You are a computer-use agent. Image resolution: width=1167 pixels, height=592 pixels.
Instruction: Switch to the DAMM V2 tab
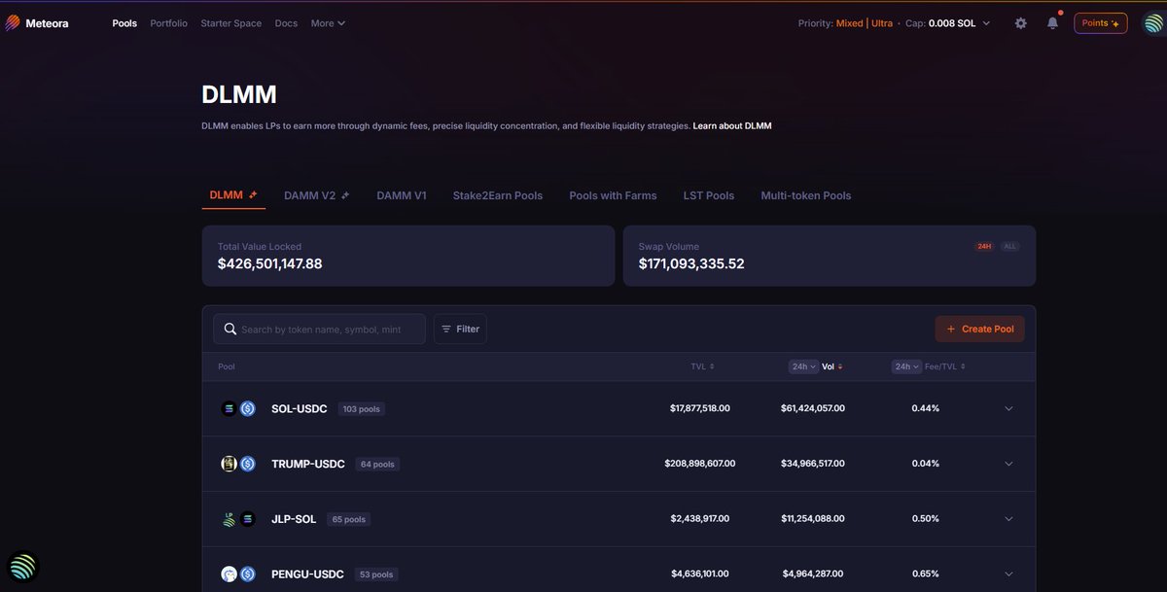point(311,194)
